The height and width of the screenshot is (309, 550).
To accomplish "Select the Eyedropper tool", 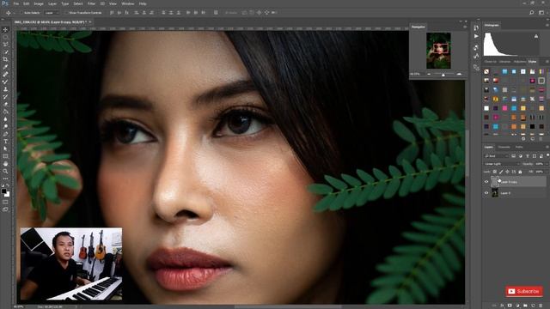I will click(5, 67).
